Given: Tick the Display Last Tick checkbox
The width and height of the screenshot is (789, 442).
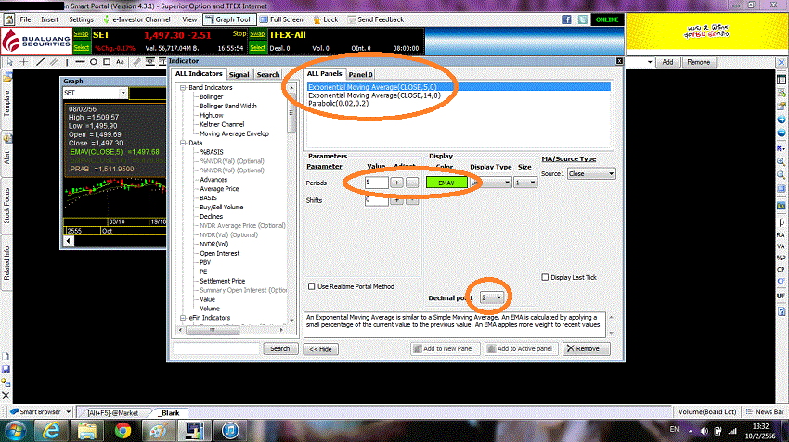Looking at the screenshot, I should pyautogui.click(x=545, y=277).
